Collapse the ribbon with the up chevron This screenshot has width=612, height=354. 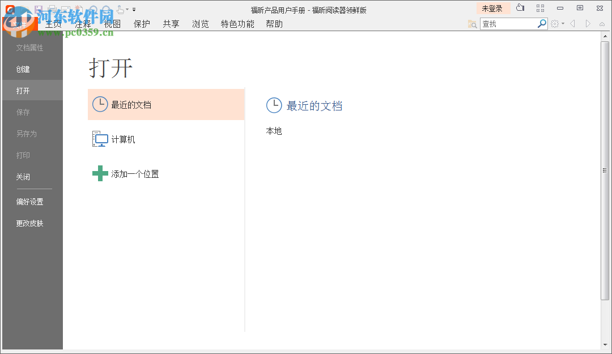coord(602,24)
